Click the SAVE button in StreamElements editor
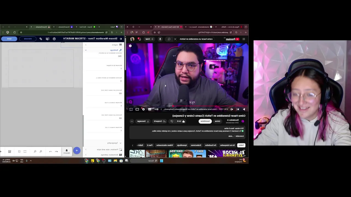This screenshot has height=197, width=351. (x=9, y=39)
